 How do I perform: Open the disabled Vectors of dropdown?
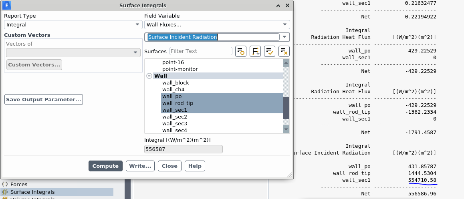point(73,52)
